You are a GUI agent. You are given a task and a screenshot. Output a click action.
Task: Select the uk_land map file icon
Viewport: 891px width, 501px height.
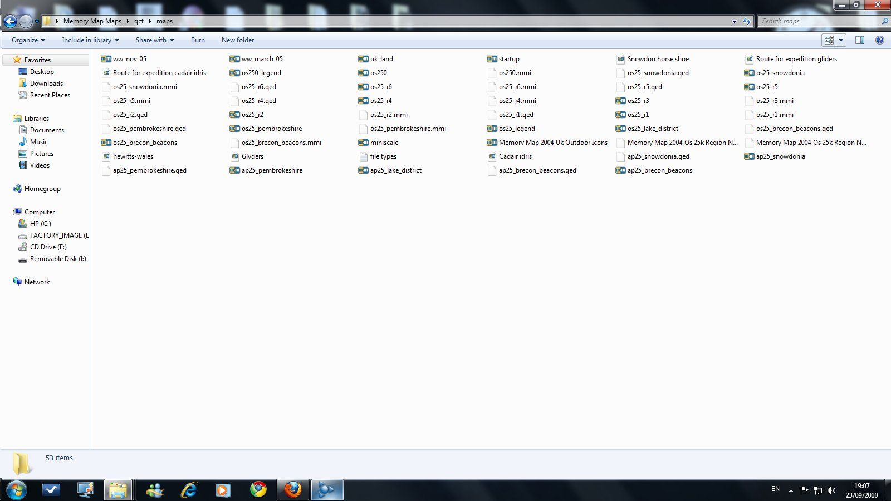(x=363, y=59)
